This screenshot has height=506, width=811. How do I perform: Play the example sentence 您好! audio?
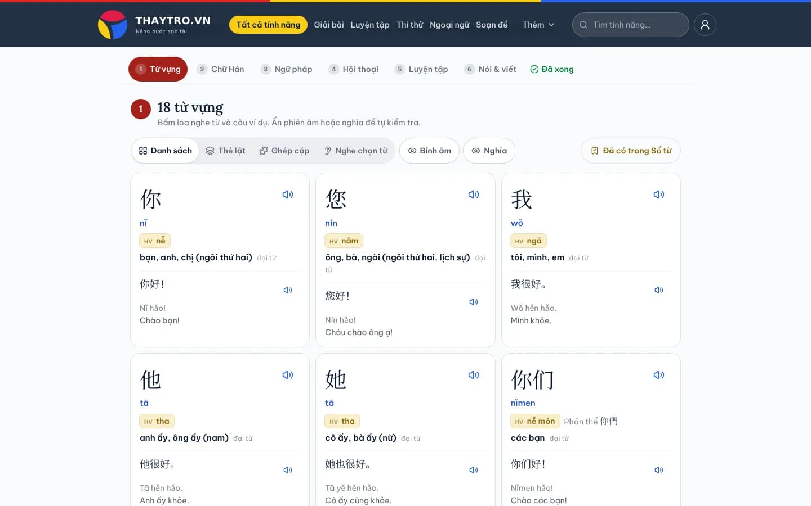(x=474, y=302)
